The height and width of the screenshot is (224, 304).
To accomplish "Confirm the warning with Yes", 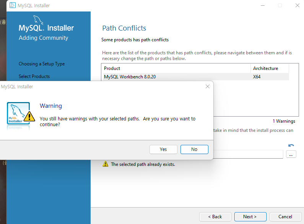I will [163, 149].
